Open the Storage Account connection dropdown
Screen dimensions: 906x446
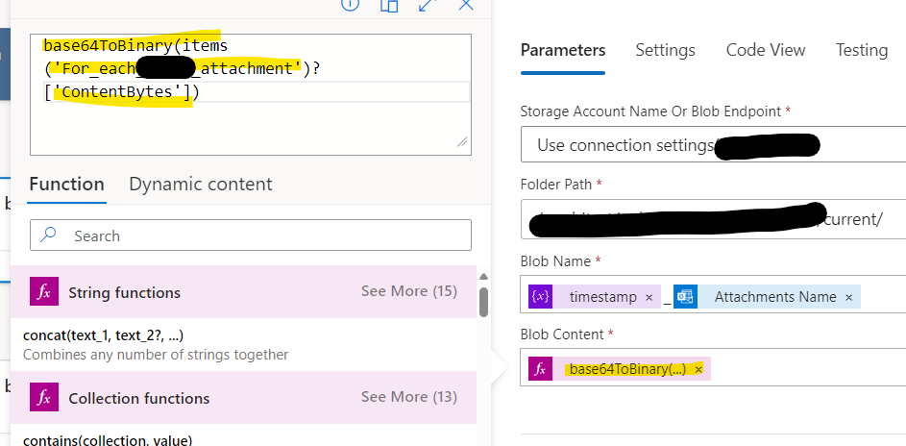pyautogui.click(x=713, y=146)
